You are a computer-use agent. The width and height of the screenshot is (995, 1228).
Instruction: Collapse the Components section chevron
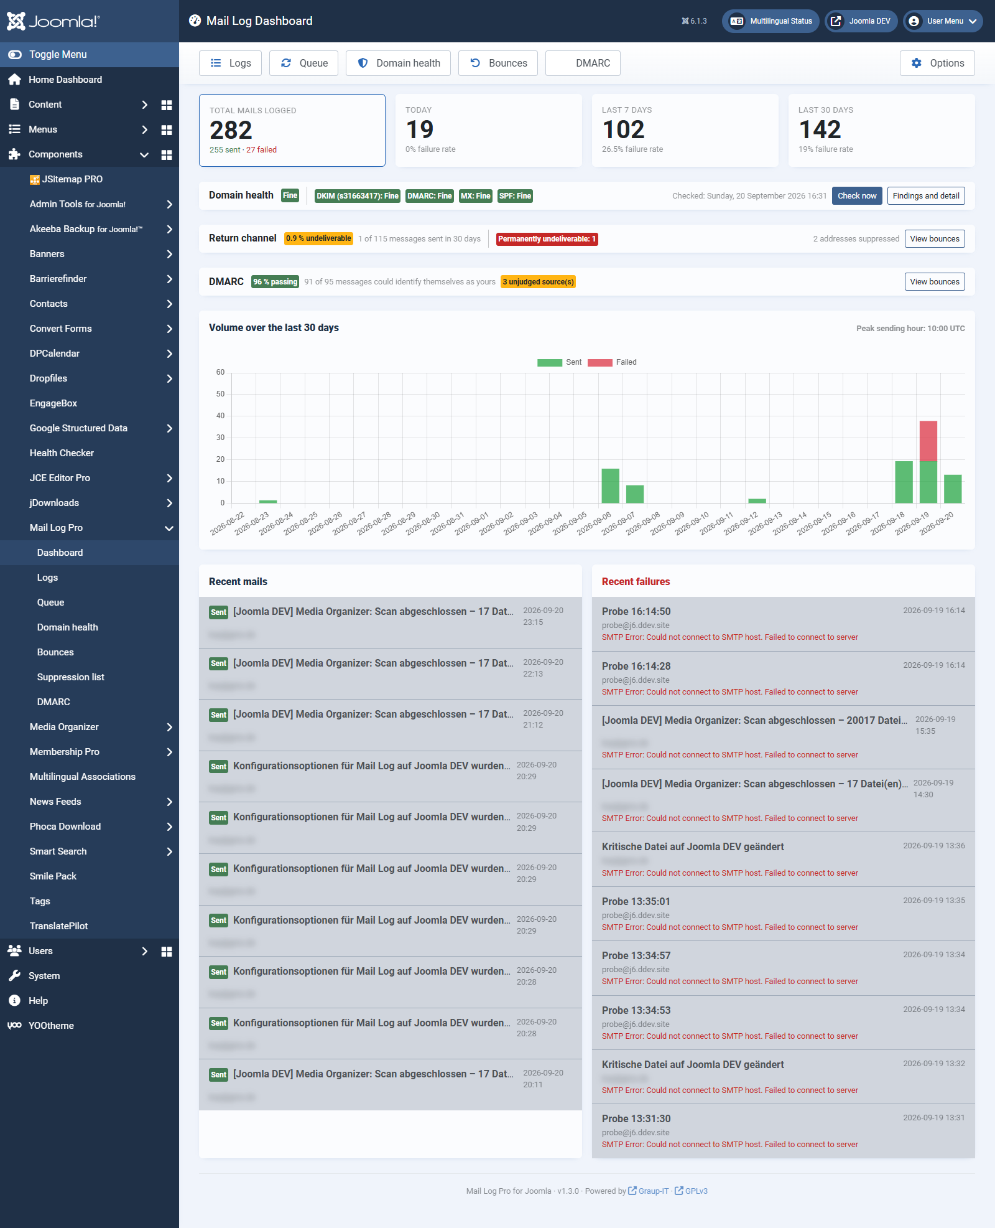[144, 155]
